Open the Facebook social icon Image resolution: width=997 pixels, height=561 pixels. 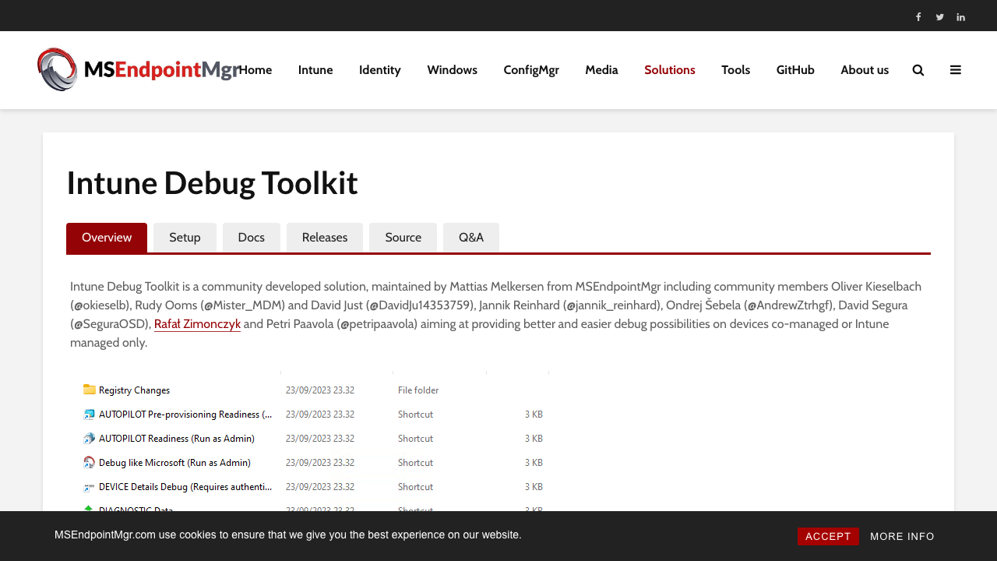pos(918,17)
